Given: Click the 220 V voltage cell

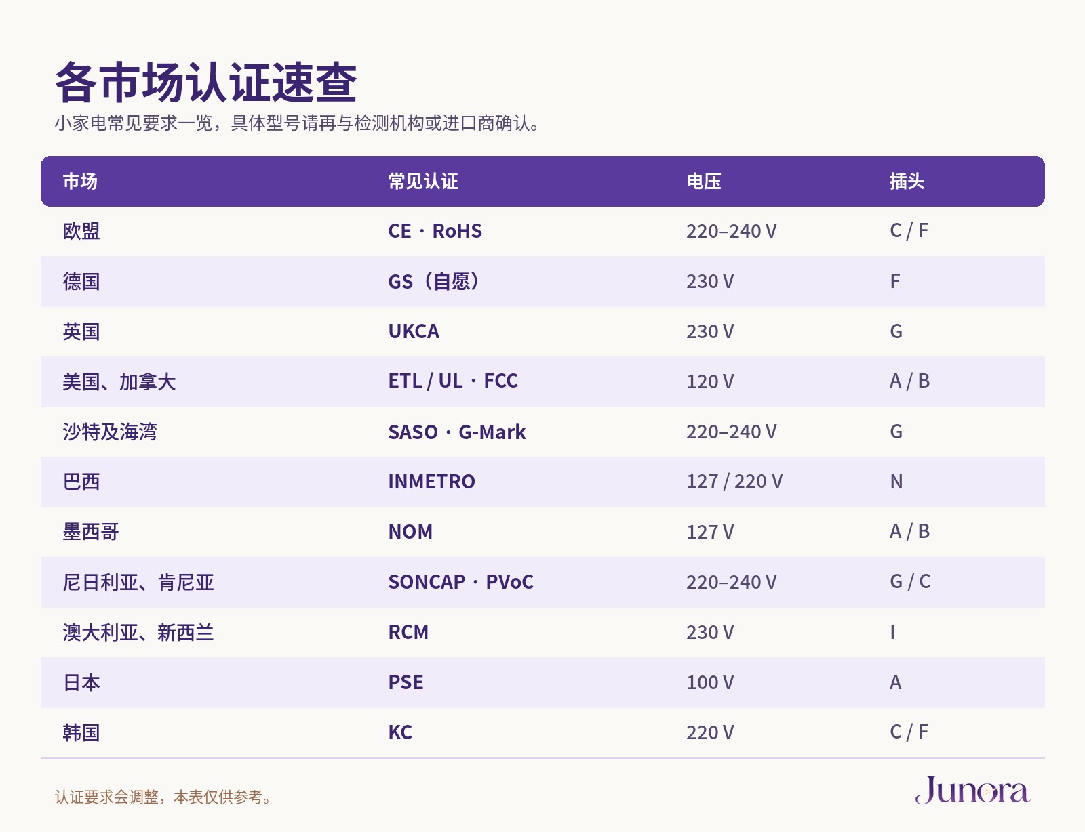Looking at the screenshot, I should [x=710, y=732].
